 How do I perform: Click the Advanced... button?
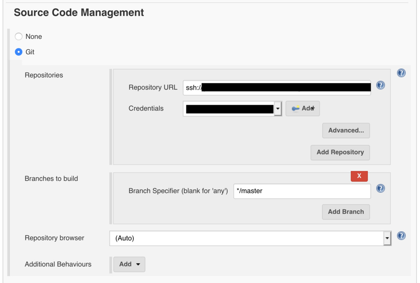click(x=346, y=130)
